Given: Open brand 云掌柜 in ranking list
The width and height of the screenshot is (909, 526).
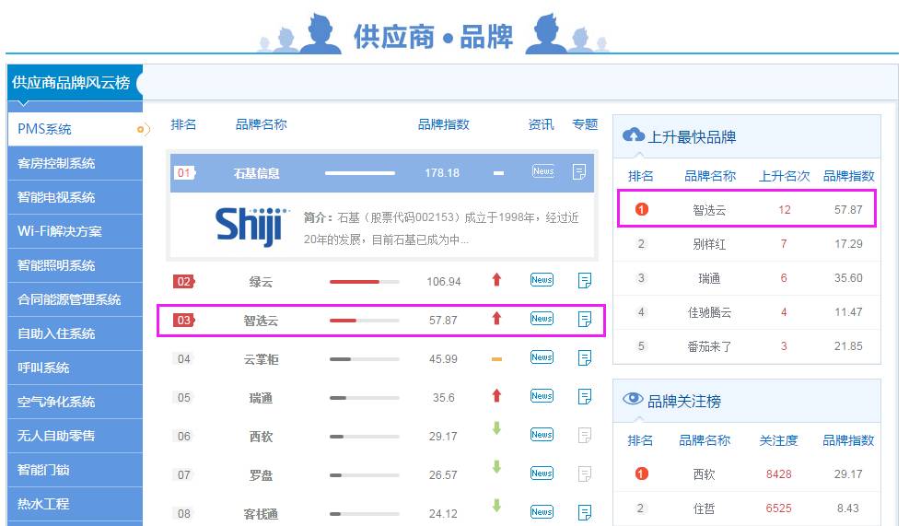Looking at the screenshot, I should tap(261, 359).
